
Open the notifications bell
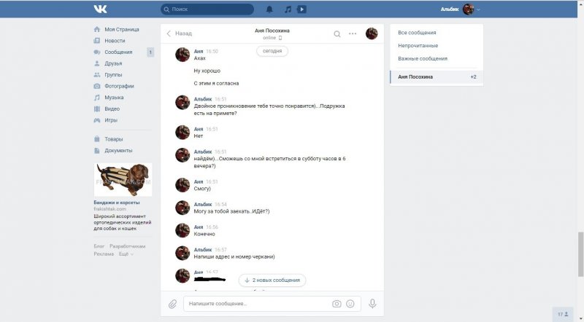[269, 9]
